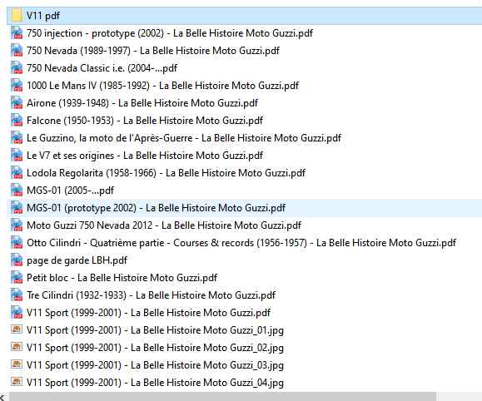Viewport: 482px width, 401px height.
Task: Select filename ending 'Moto Guzzi_03.jpg'
Action: click(155, 366)
